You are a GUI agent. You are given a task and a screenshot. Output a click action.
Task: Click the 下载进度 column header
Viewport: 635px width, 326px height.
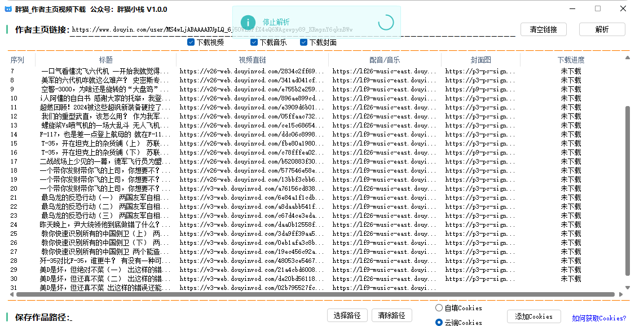[x=571, y=60]
